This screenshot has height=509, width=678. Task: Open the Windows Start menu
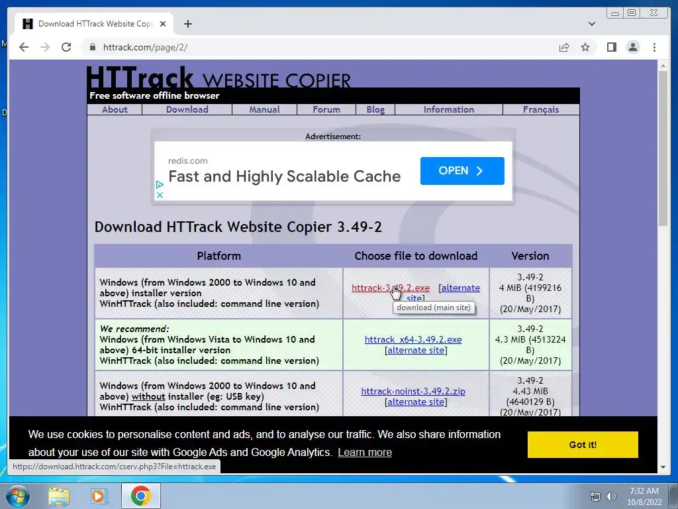(x=17, y=496)
